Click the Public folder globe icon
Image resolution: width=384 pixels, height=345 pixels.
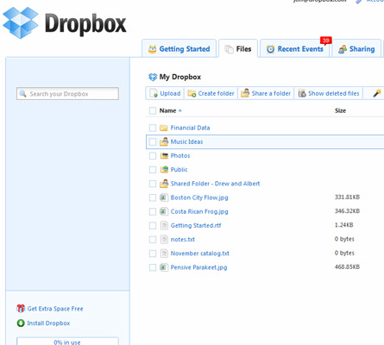point(164,169)
